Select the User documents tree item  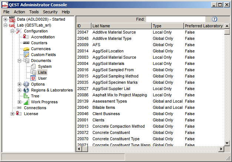point(42,78)
